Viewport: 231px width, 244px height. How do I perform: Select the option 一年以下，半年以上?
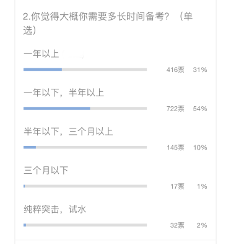64,93
